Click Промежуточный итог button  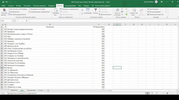(156, 14)
